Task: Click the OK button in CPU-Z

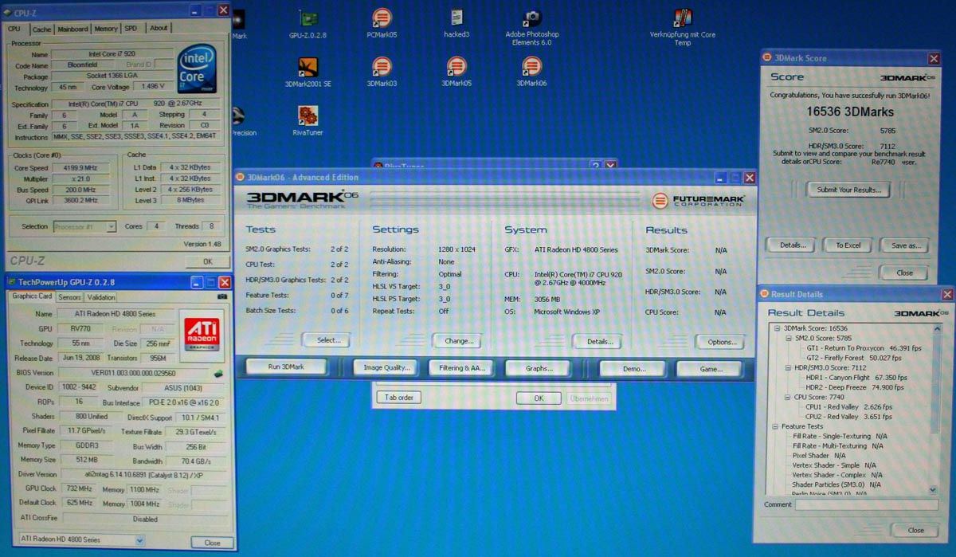Action: point(207,261)
